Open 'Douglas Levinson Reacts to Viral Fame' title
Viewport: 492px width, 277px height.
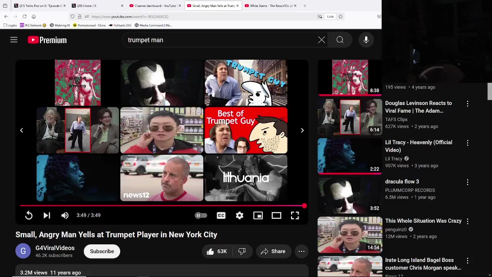(x=418, y=107)
